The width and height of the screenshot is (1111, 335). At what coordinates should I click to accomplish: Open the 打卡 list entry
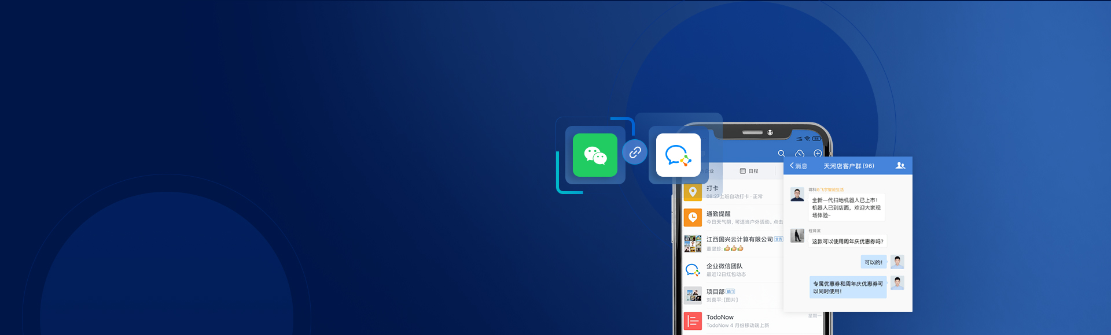(x=733, y=192)
